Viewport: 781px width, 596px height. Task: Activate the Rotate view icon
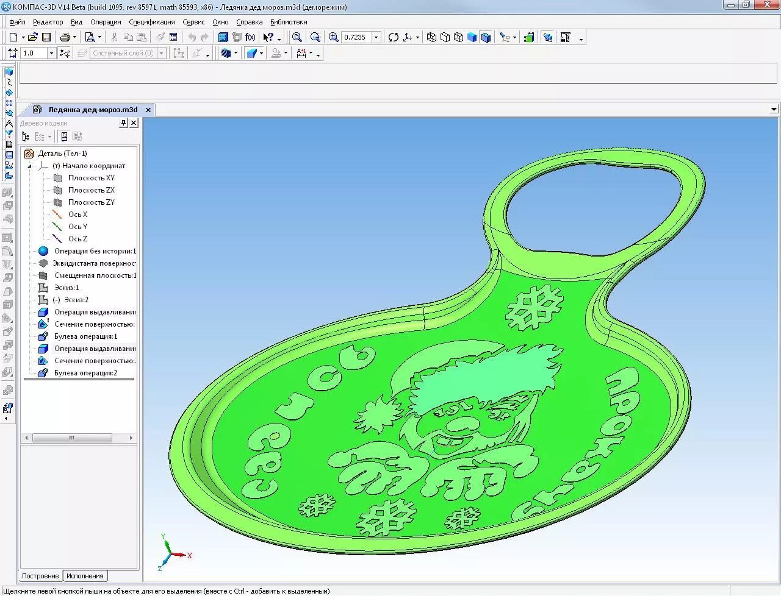(394, 37)
